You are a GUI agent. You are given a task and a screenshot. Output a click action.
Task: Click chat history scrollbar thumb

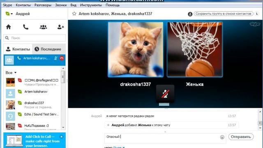point(260,123)
